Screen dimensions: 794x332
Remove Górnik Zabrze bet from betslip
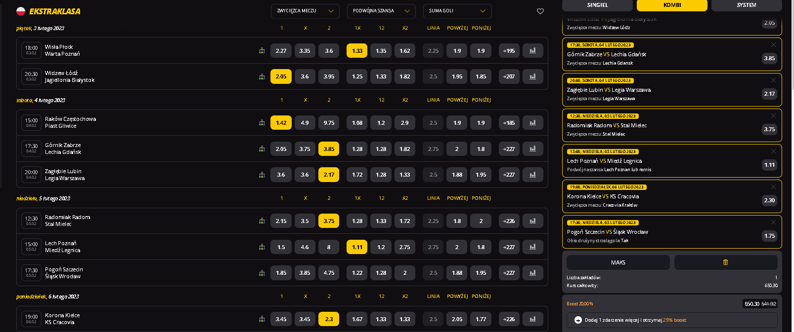(773, 44)
